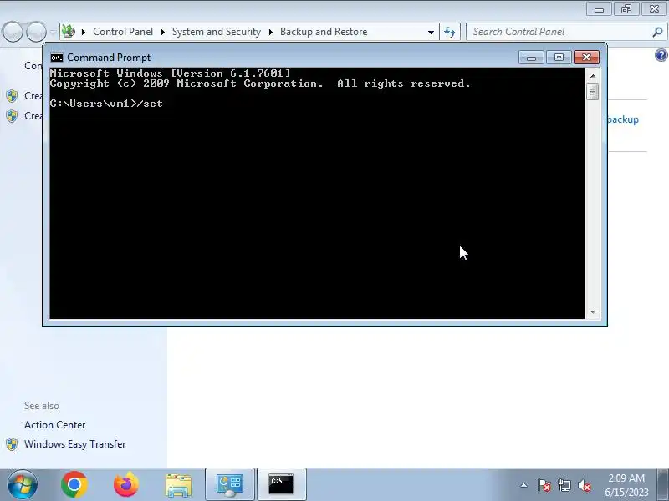Open the Windows Start menu orb
The image size is (669, 501).
23,484
